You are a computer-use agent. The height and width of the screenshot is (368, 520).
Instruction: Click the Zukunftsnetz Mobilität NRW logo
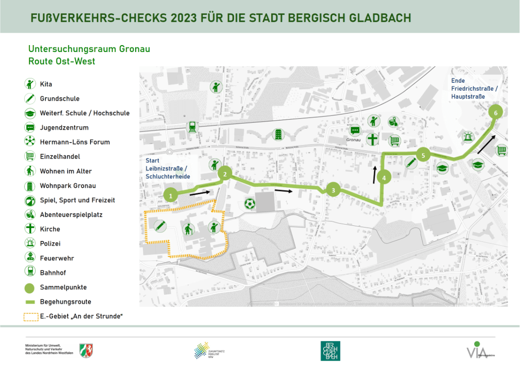click(209, 351)
